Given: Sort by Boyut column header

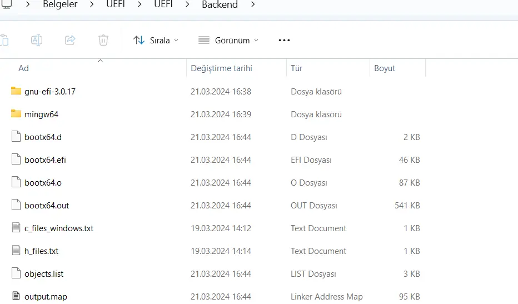Looking at the screenshot, I should point(385,68).
